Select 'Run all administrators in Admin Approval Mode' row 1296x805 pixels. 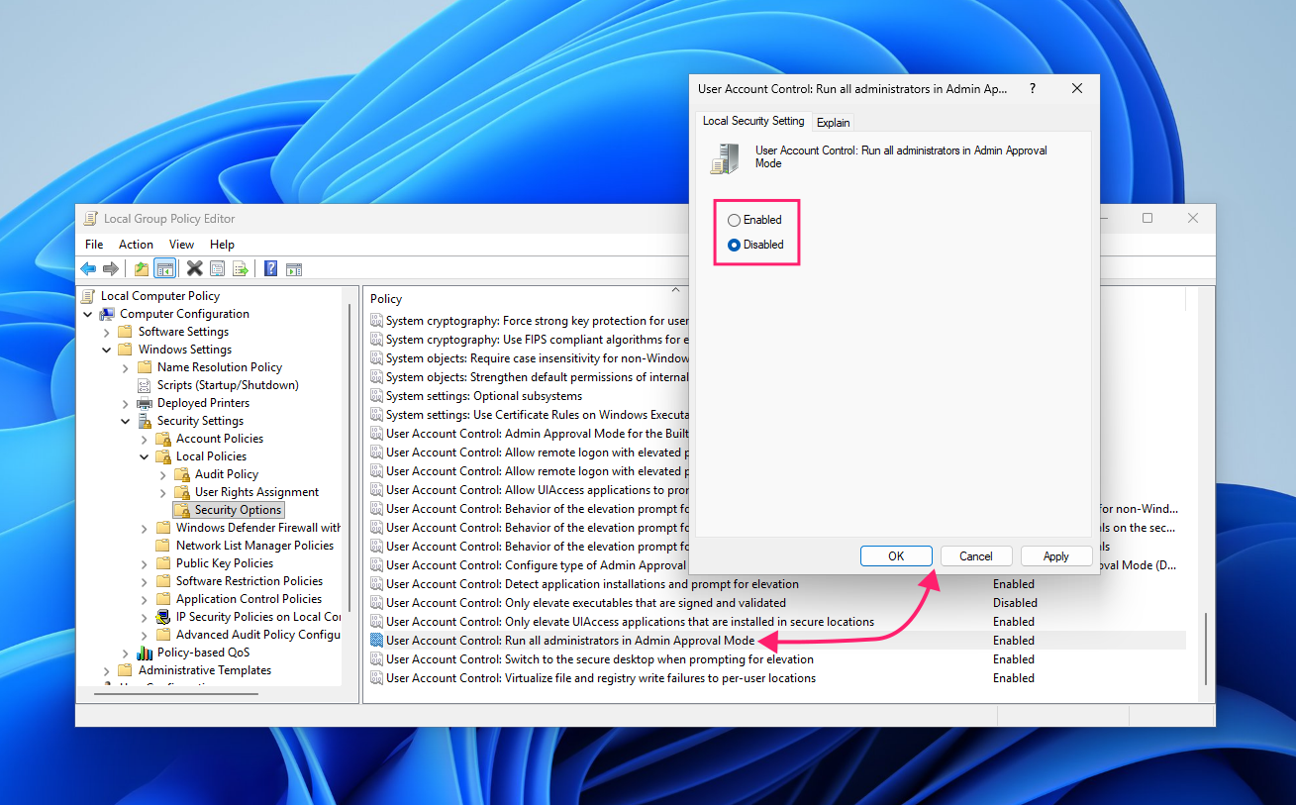pos(775,641)
